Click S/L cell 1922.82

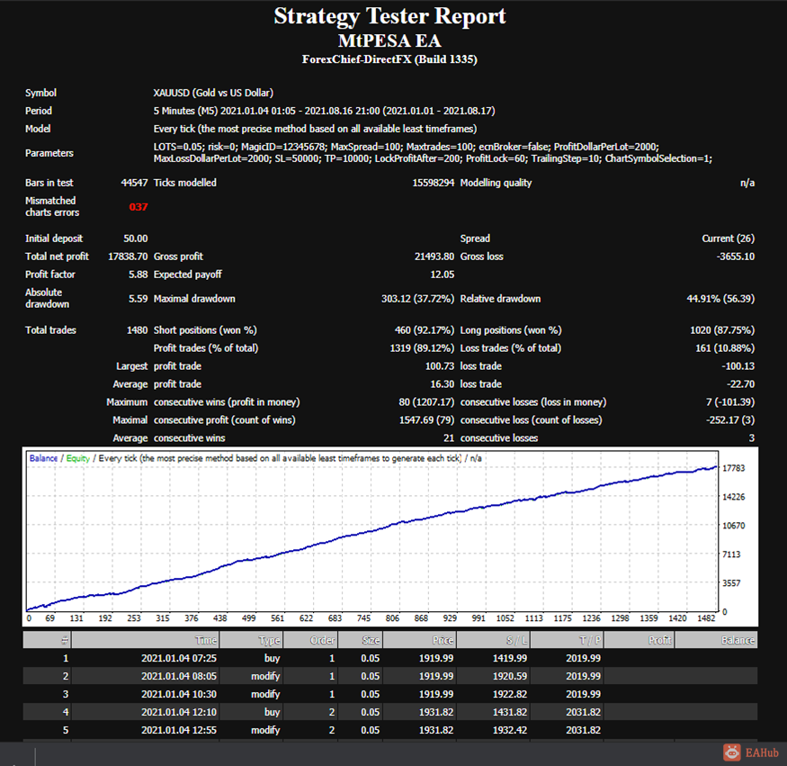click(510, 695)
